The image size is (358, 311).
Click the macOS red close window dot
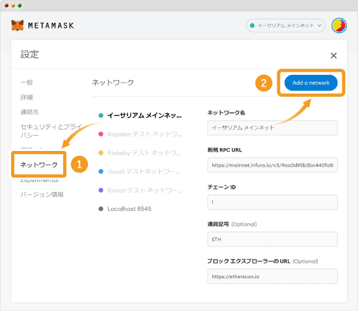tap(7, 5)
